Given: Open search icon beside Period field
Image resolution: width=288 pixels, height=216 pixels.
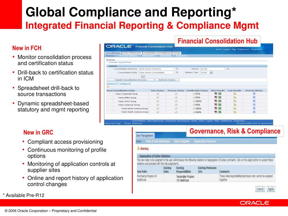Looking at the screenshot, I should click(x=228, y=69).
